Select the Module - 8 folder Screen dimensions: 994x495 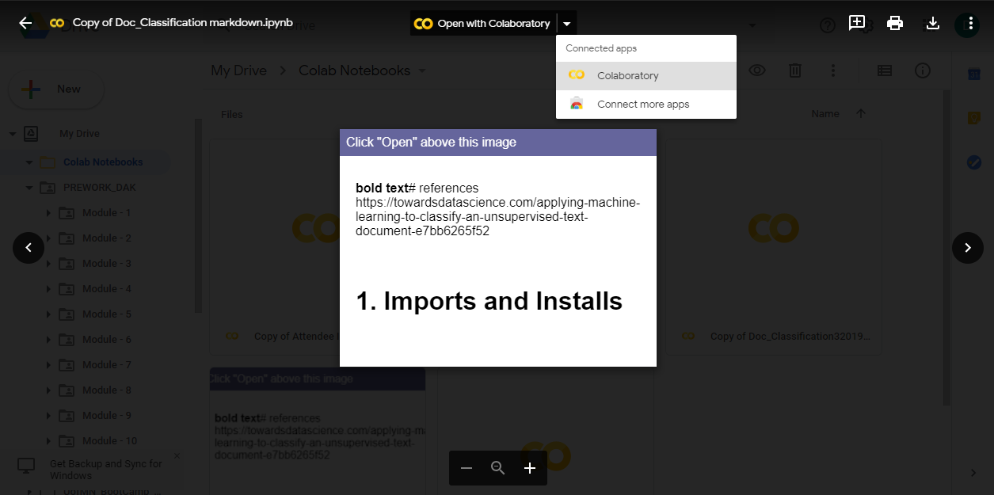tap(107, 390)
